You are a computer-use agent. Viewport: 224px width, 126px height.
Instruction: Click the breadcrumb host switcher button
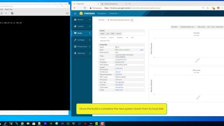point(132,20)
